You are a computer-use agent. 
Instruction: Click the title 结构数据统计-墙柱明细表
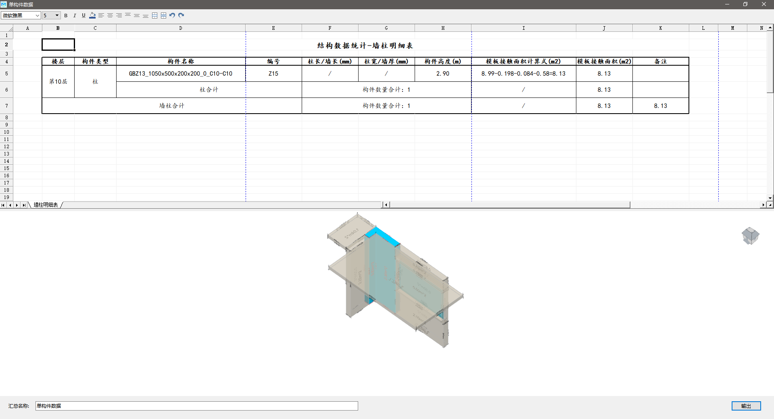(365, 46)
